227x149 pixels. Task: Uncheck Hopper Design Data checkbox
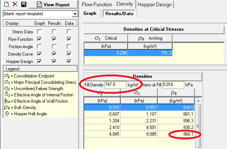69,62
